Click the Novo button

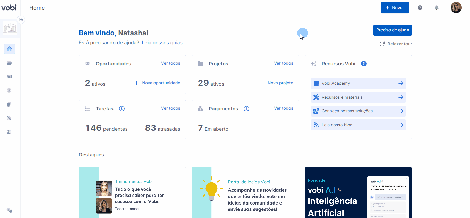pos(395,8)
